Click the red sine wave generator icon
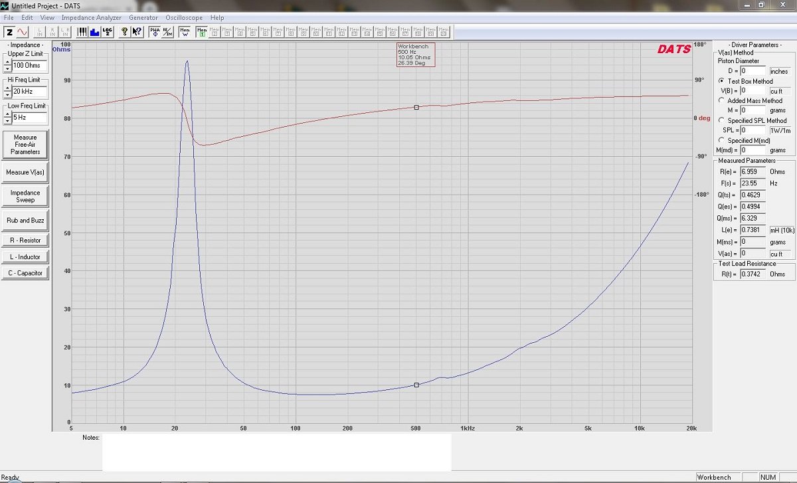Screen dimensions: 797x483 23,31
